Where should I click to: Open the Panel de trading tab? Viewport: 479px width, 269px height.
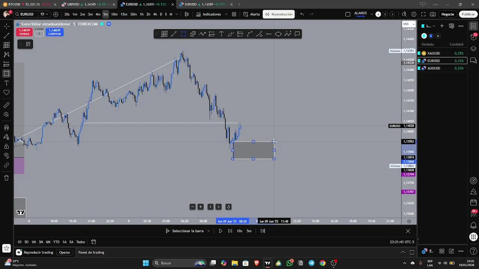tap(91, 253)
